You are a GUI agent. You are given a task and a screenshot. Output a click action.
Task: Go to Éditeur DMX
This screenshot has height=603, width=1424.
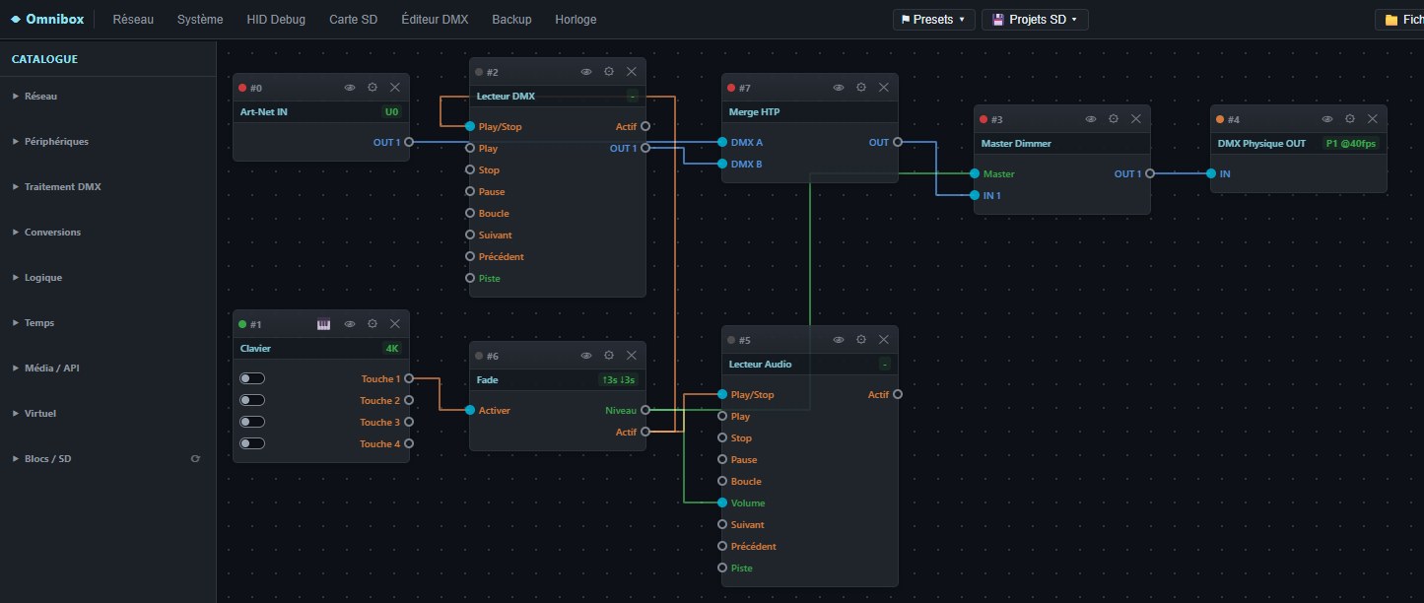coord(435,20)
